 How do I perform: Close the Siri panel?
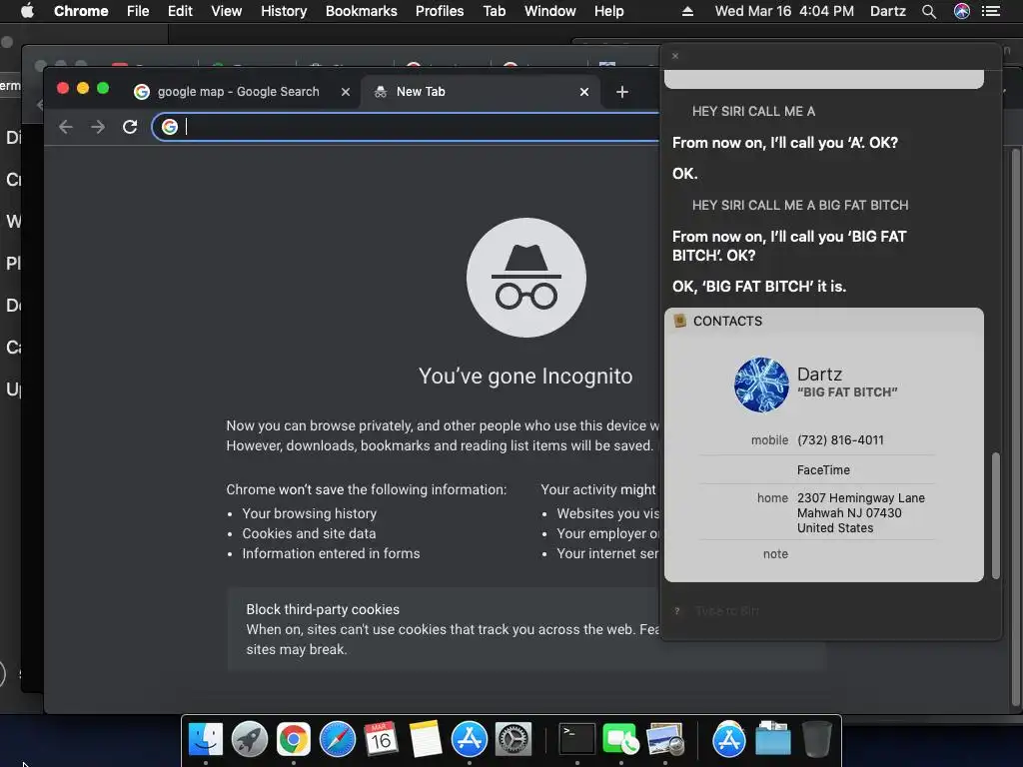click(675, 56)
